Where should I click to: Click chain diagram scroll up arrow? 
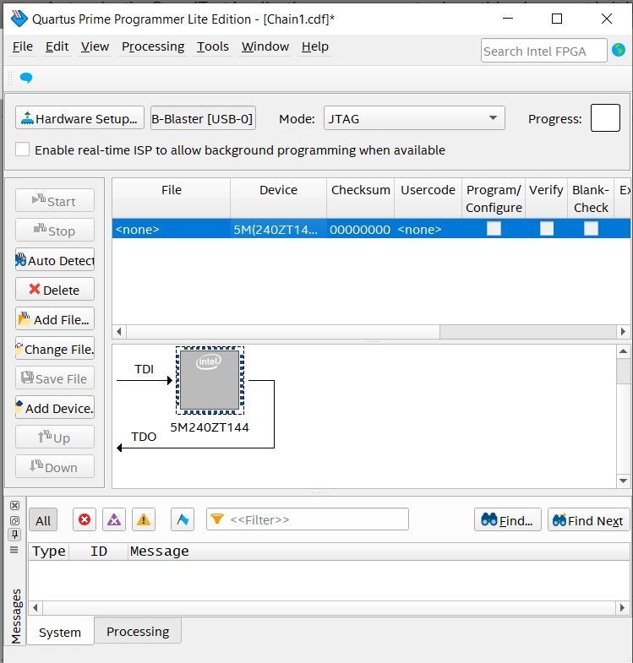[x=623, y=351]
